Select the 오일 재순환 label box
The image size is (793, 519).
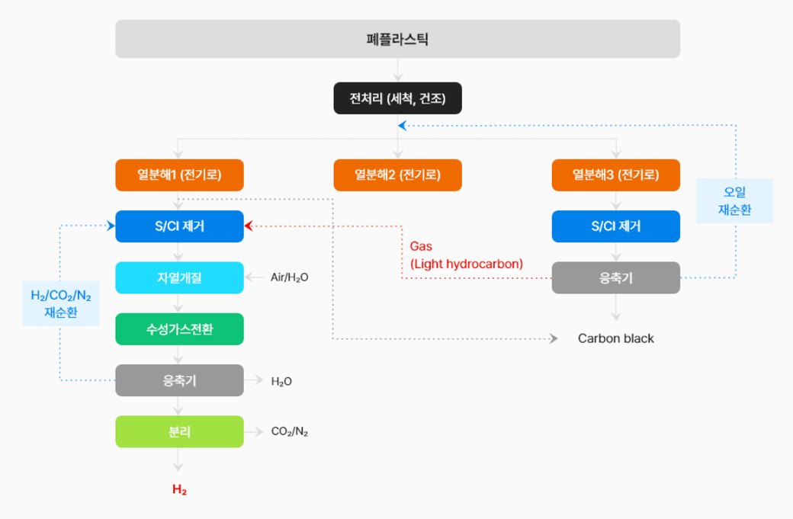point(734,200)
